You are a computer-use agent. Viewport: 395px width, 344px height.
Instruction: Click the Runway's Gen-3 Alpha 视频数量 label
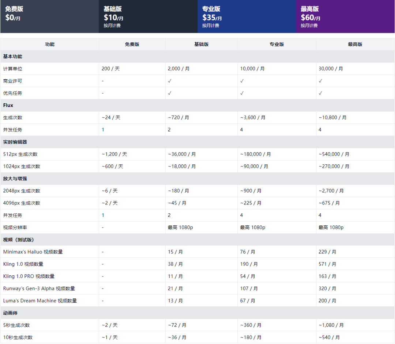tap(39, 288)
